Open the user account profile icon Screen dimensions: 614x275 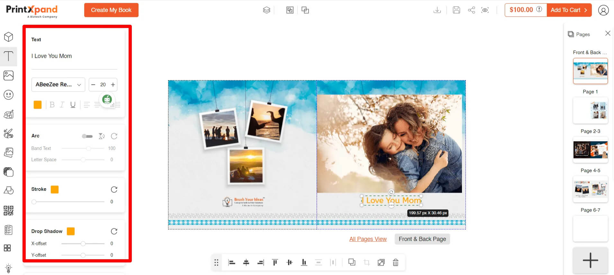pos(603,10)
